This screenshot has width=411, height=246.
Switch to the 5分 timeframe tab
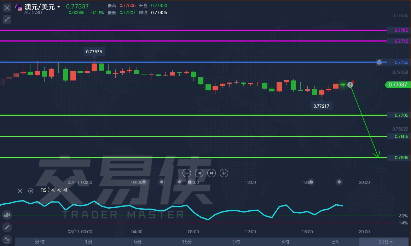(x=138, y=242)
